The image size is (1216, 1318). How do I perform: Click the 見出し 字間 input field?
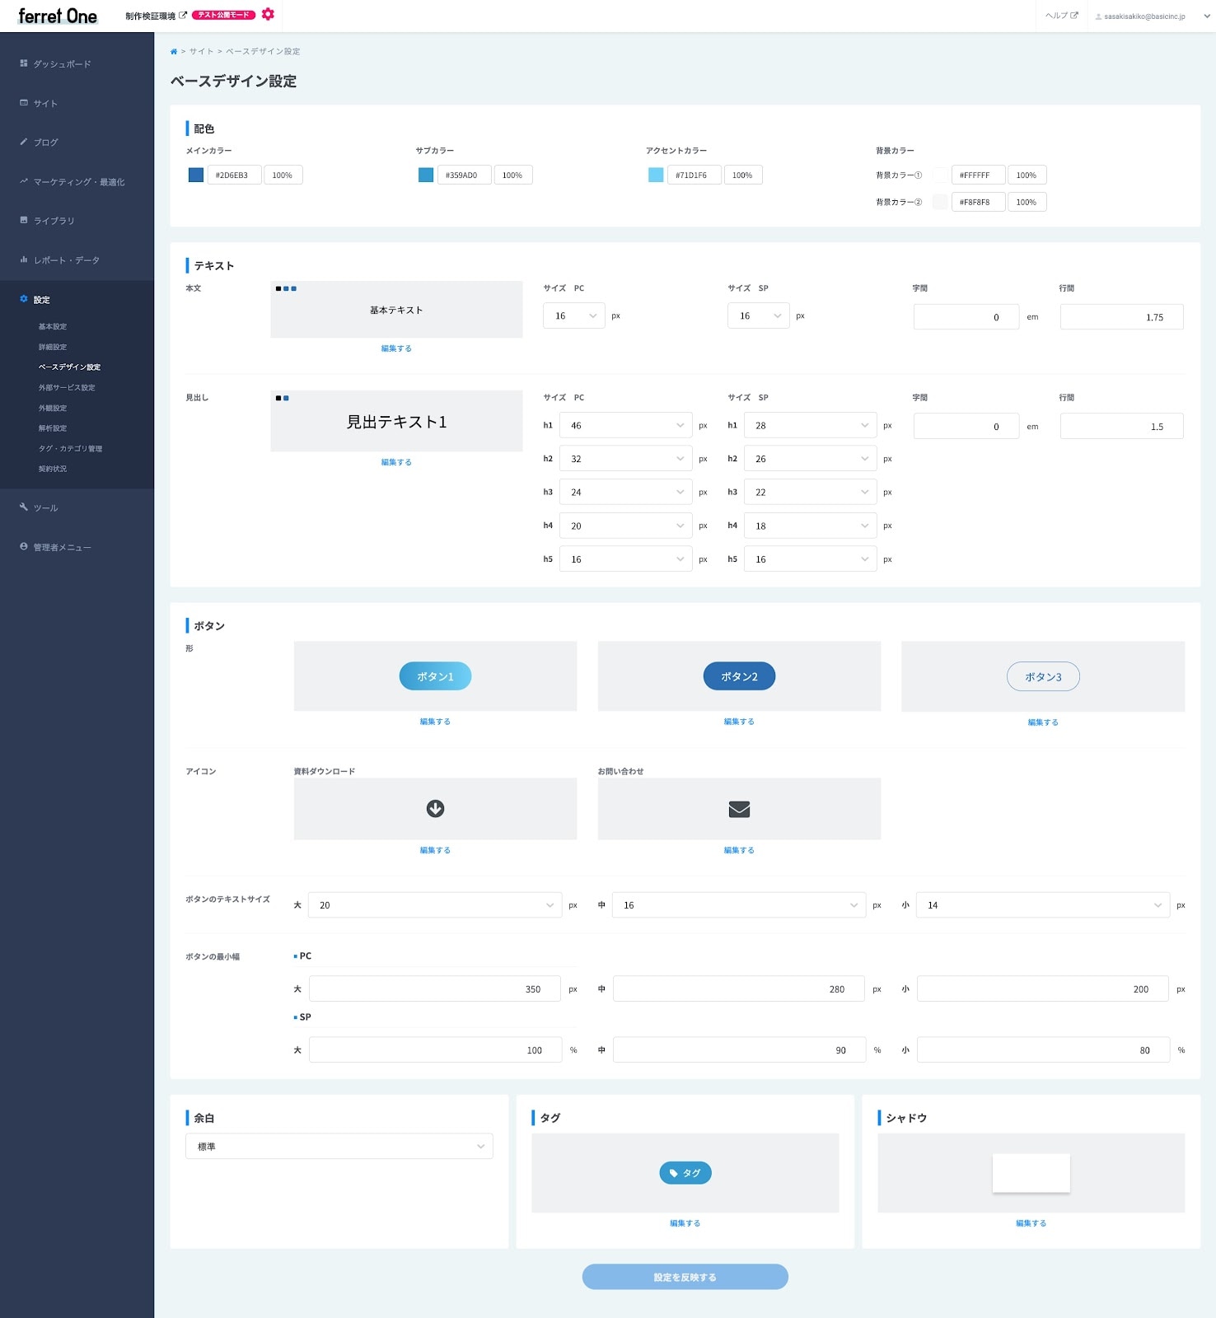966,427
